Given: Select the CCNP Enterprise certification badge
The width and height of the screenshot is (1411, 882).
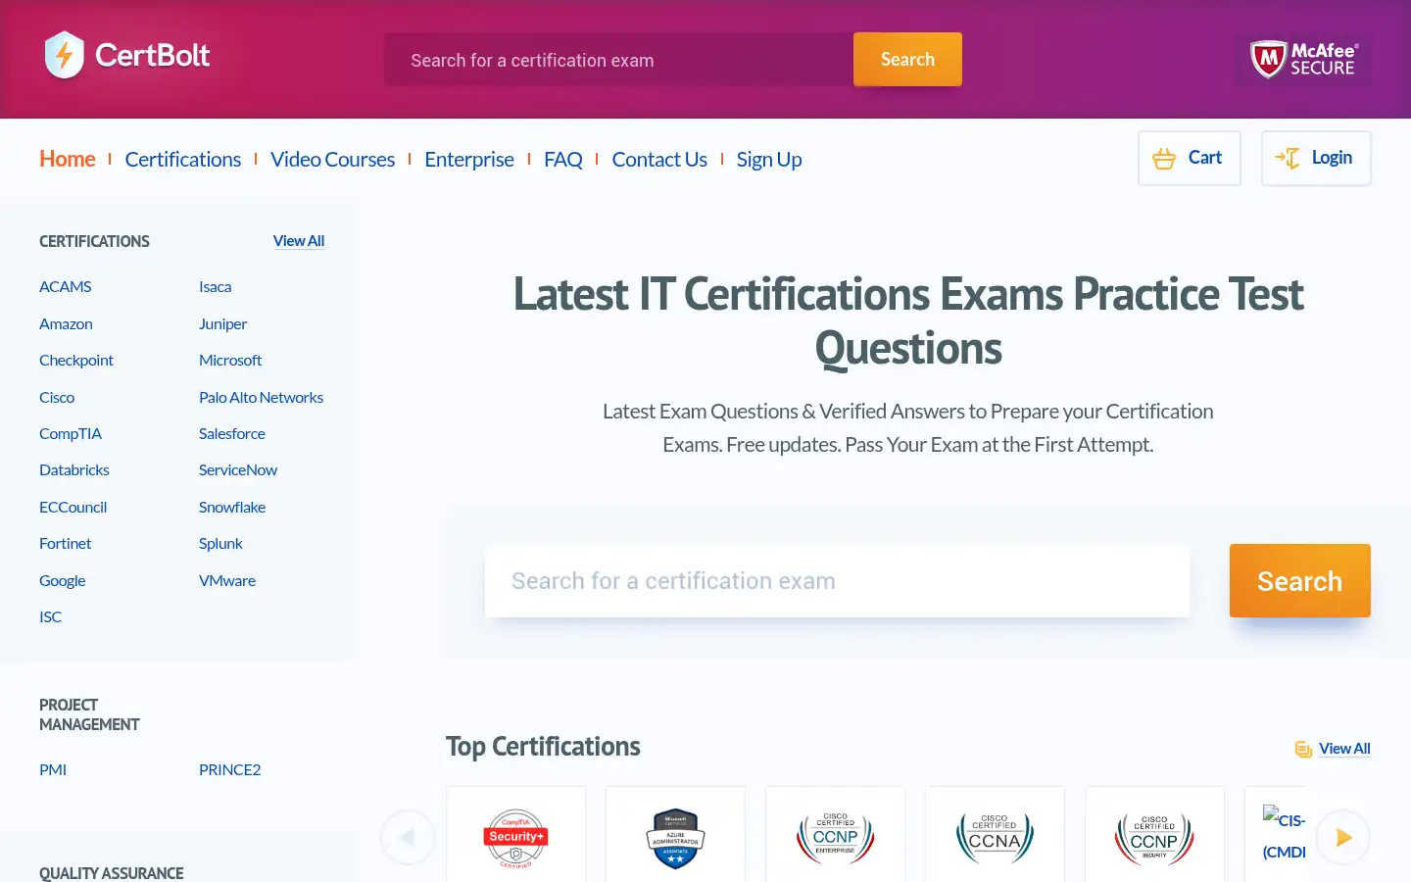Looking at the screenshot, I should pos(836,838).
